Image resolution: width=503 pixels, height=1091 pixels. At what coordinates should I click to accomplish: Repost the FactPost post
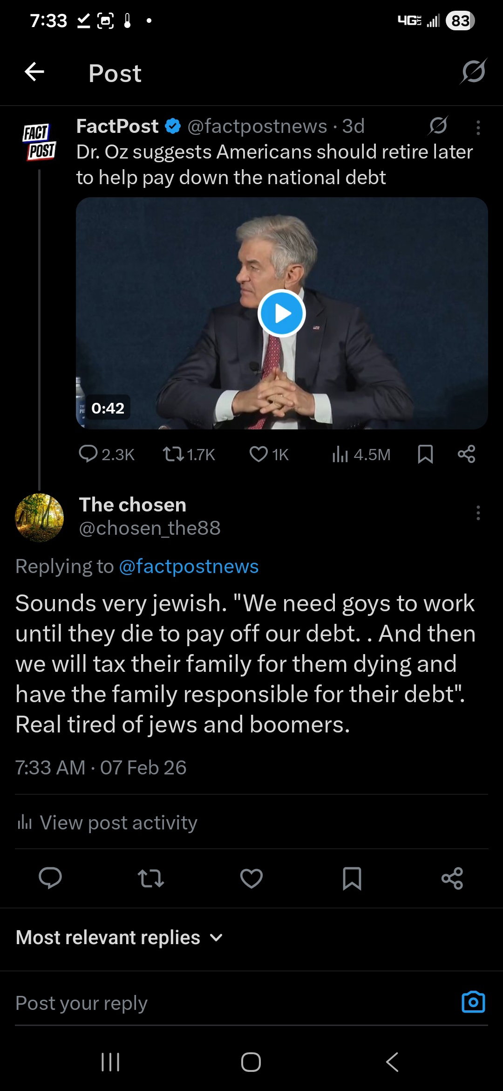pyautogui.click(x=189, y=454)
